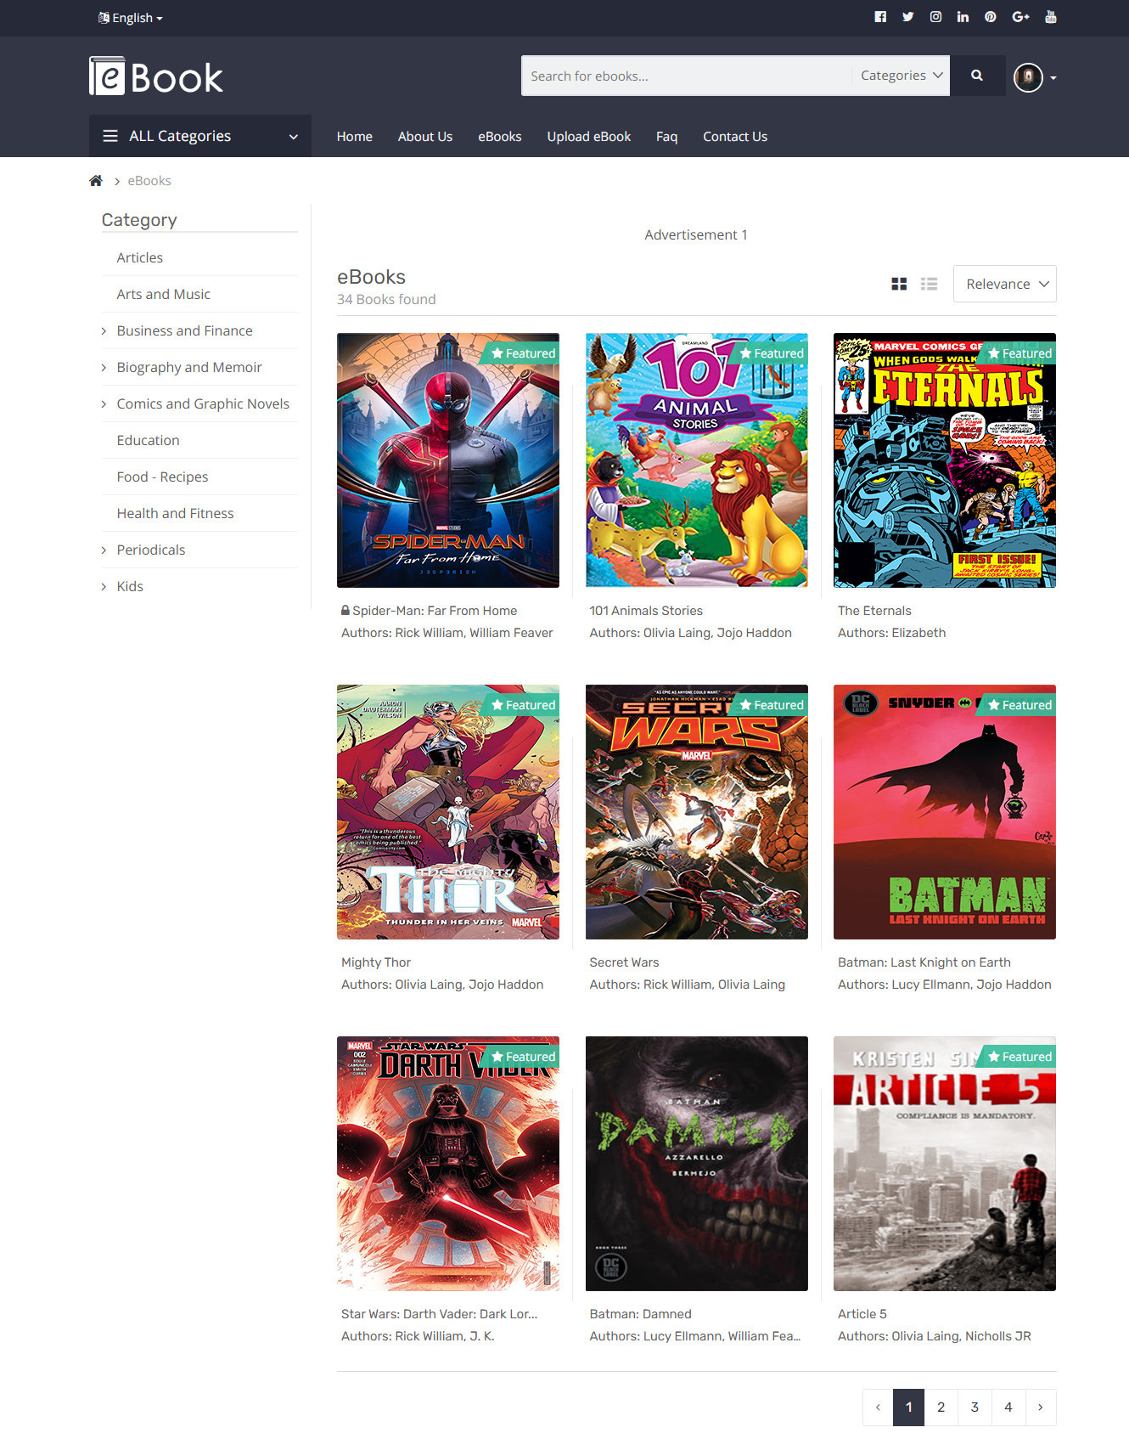The height and width of the screenshot is (1433, 1129).
Task: Go to pagination page 2
Action: (x=941, y=1408)
